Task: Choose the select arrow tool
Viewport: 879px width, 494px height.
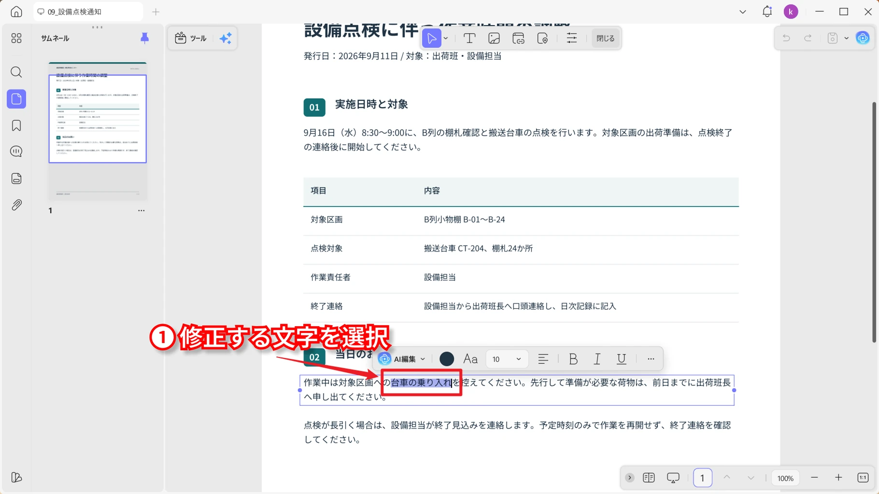Action: point(431,38)
